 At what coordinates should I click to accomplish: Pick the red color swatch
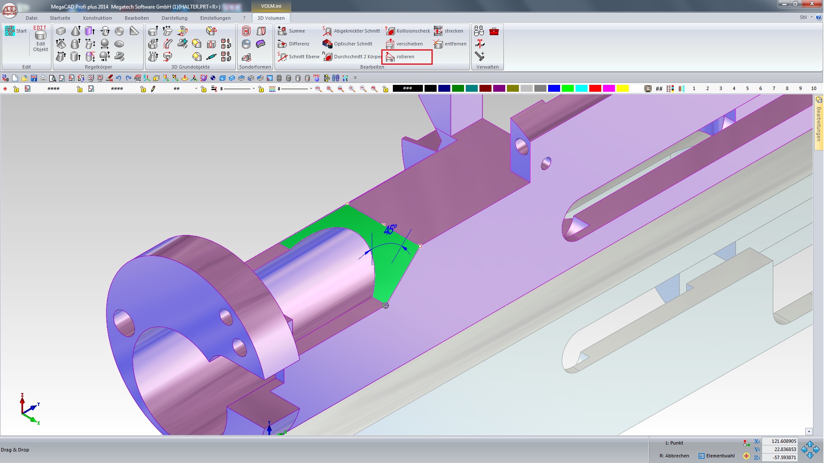tap(595, 88)
